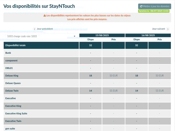This screenshot has height=131, width=175.
Task: Click the Executive King row label
Action: pos(13,106)
